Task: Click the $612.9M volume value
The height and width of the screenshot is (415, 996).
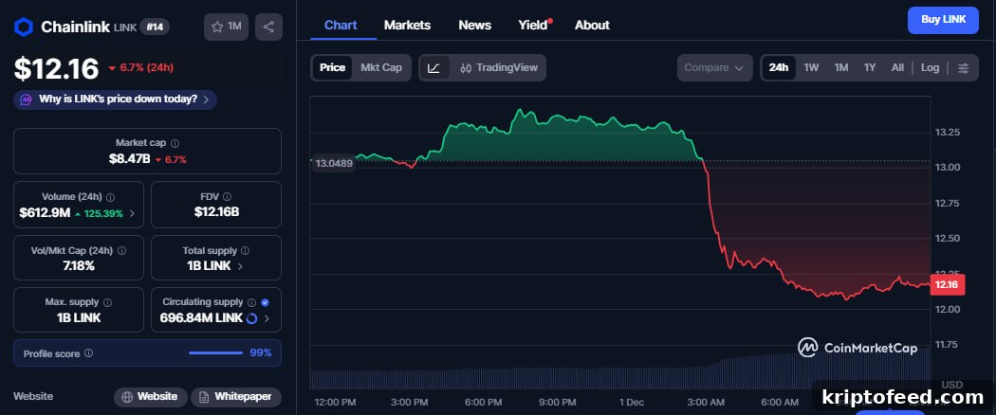Action: coord(45,213)
